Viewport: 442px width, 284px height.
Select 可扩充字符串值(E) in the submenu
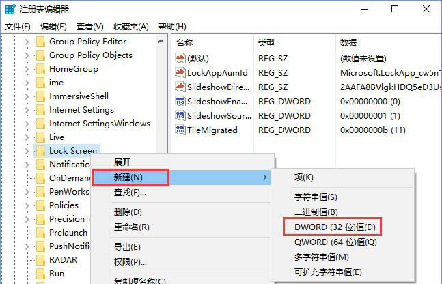(343, 272)
